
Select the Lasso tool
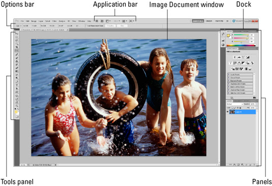point(17,40)
